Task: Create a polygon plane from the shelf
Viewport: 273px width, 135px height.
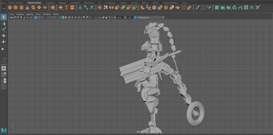Action: click(39, 7)
